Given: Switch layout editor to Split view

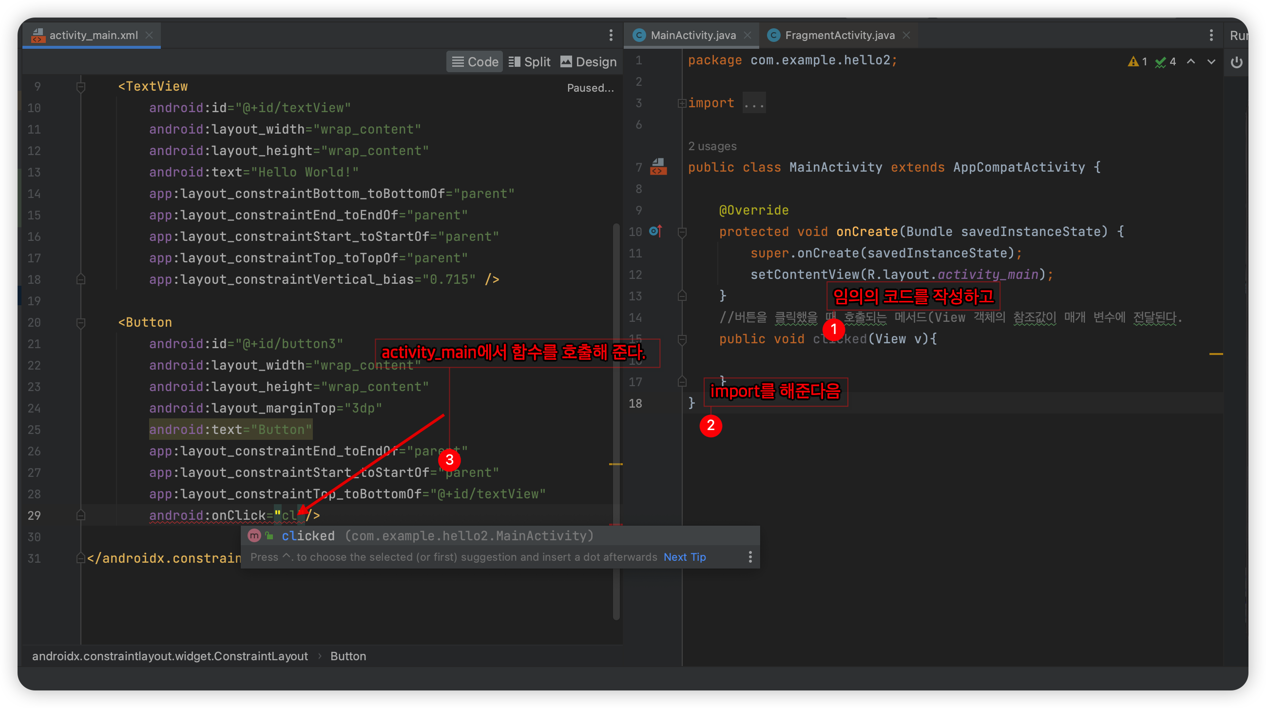Looking at the screenshot, I should coord(529,62).
